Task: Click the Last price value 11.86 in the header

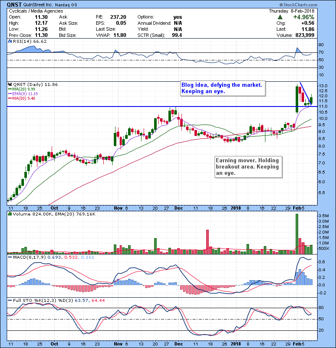Action: (x=308, y=29)
